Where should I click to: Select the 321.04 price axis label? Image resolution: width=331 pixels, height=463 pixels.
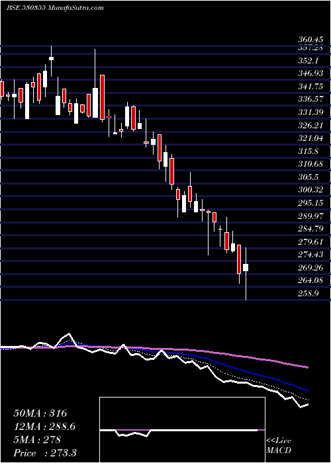pos(310,138)
